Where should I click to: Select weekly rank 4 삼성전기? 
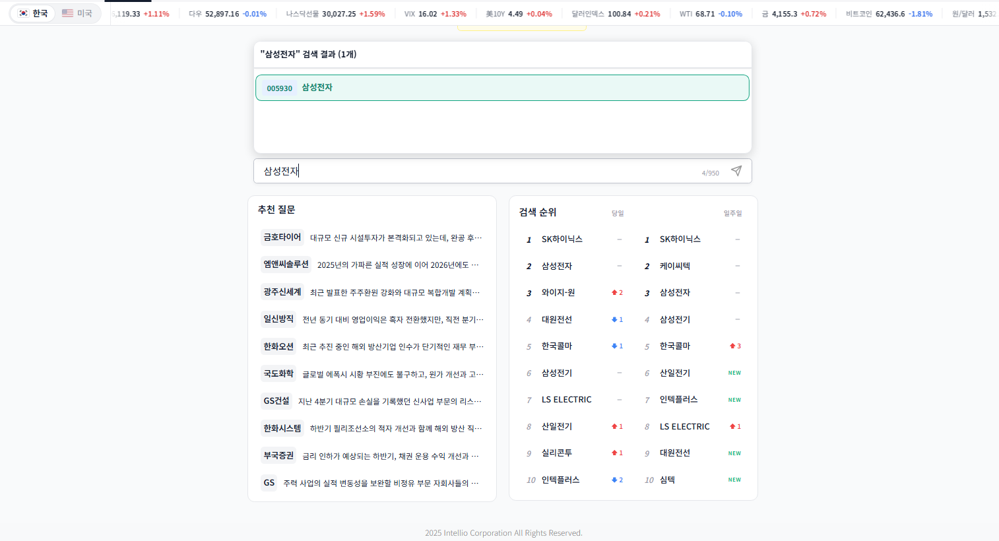click(692, 319)
